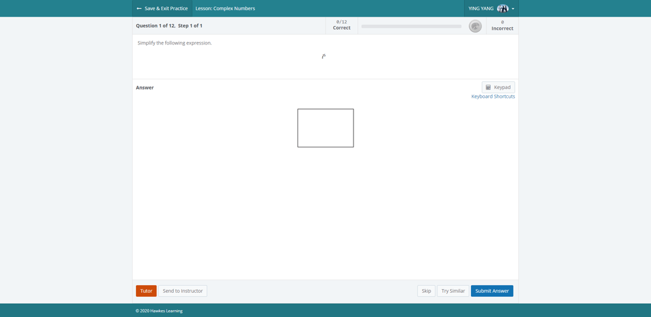
Task: Focus the empty answer input box
Action: [325, 128]
